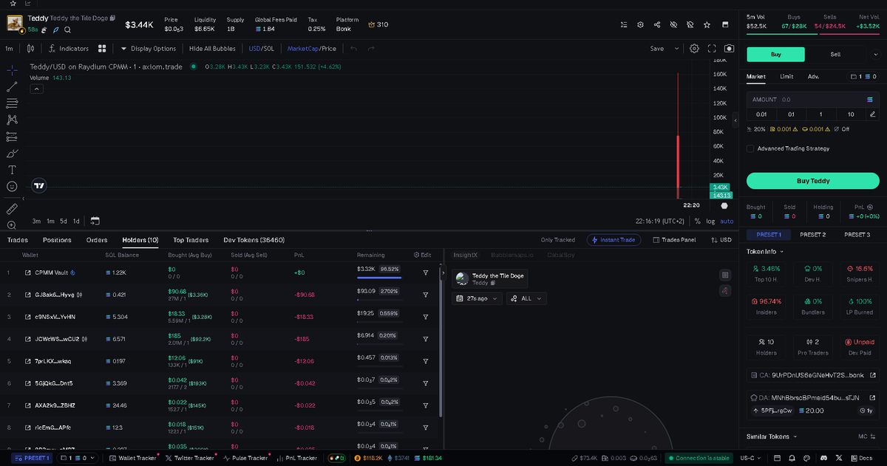Open the ALL filter dropdown
Image resolution: width=887 pixels, height=466 pixels.
[526, 298]
